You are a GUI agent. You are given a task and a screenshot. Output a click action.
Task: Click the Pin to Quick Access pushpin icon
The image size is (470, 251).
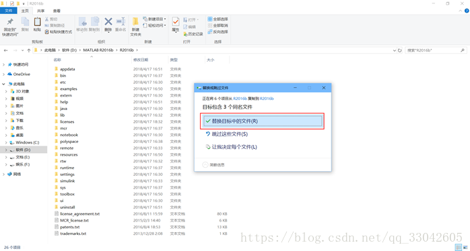[10, 22]
